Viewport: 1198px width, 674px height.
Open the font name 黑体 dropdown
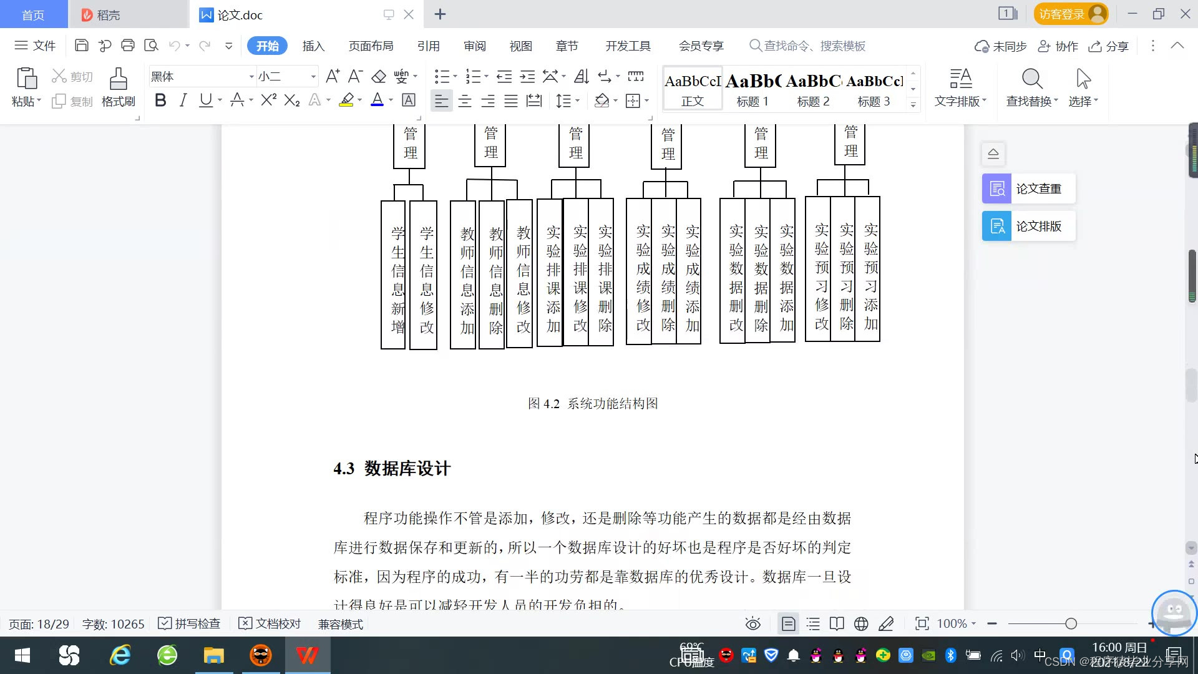click(x=251, y=77)
